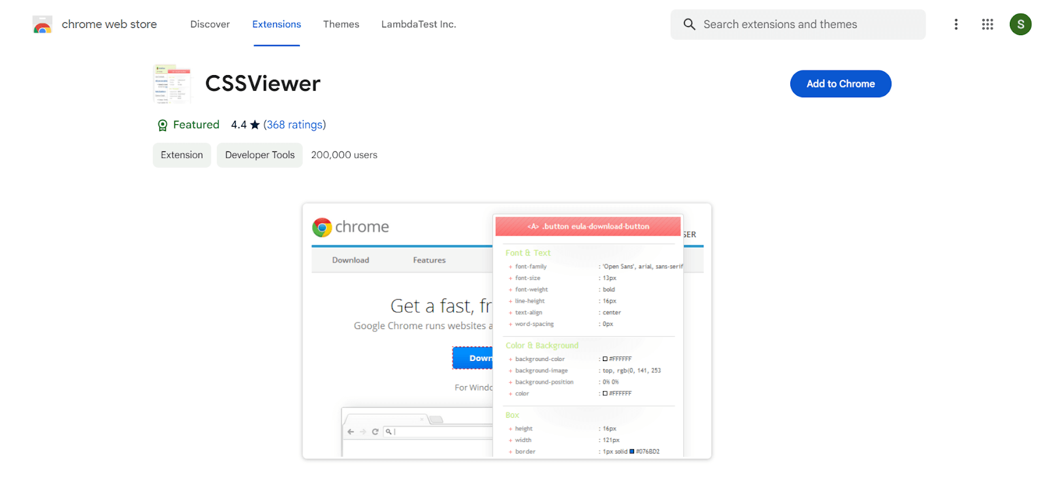Focus the Search extensions and themes field
Screen dimensions: 1045x478
[797, 24]
